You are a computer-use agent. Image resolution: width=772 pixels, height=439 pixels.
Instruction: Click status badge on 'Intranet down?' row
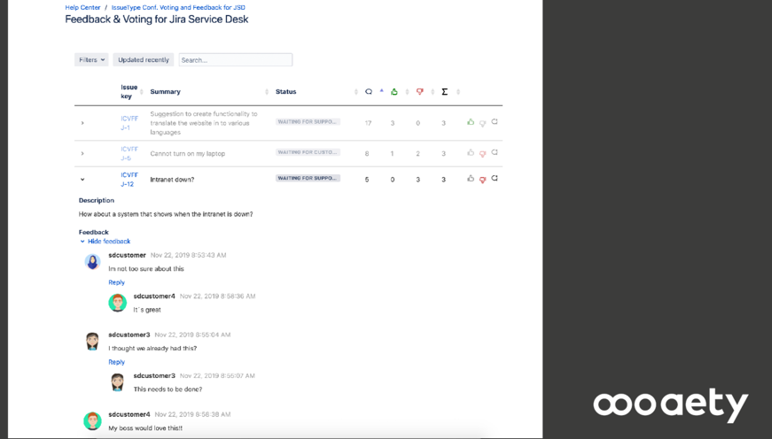pyautogui.click(x=308, y=179)
